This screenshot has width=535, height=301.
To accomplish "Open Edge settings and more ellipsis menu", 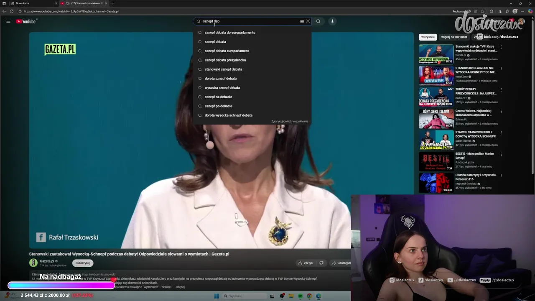I will tap(522, 11).
